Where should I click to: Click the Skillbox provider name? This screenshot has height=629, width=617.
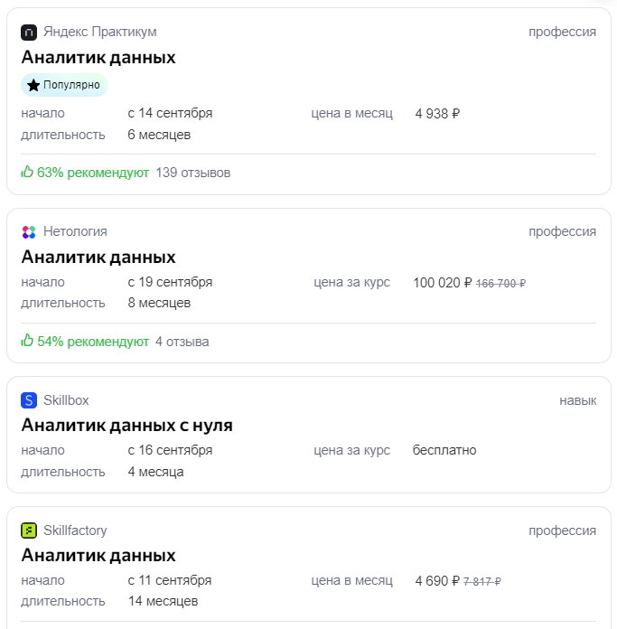click(x=66, y=400)
